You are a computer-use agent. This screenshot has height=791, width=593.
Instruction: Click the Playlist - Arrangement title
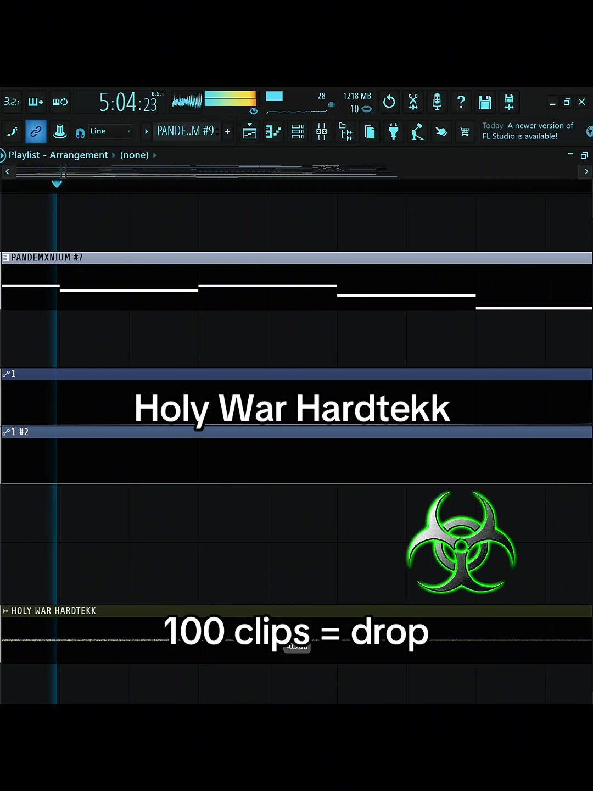(x=58, y=155)
